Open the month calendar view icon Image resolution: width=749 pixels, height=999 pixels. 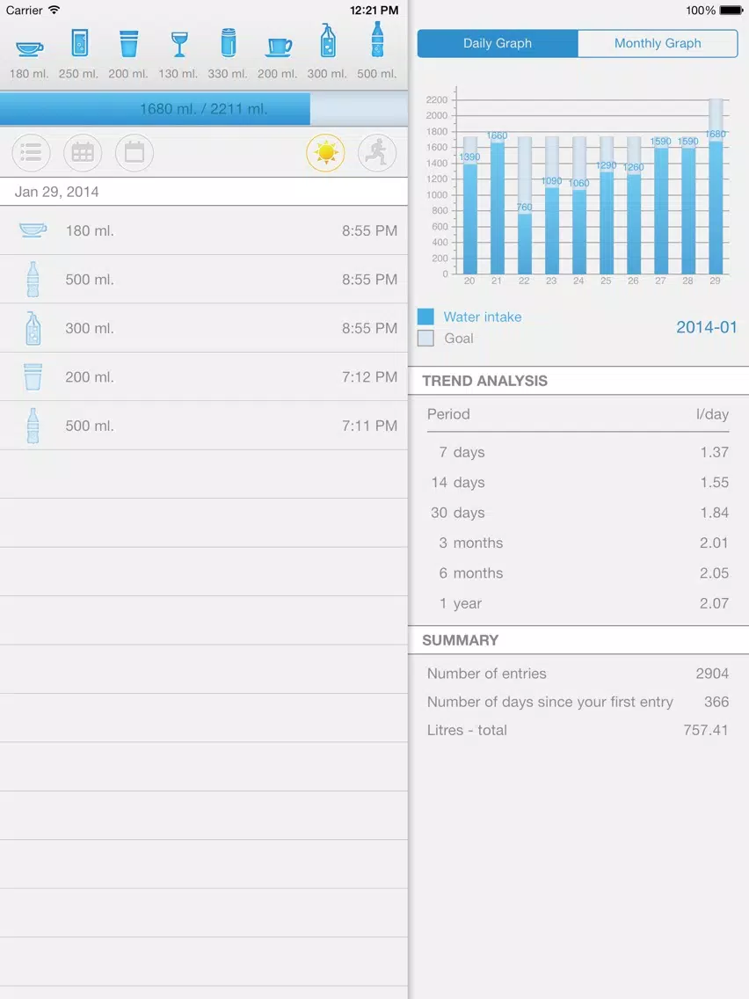83,153
